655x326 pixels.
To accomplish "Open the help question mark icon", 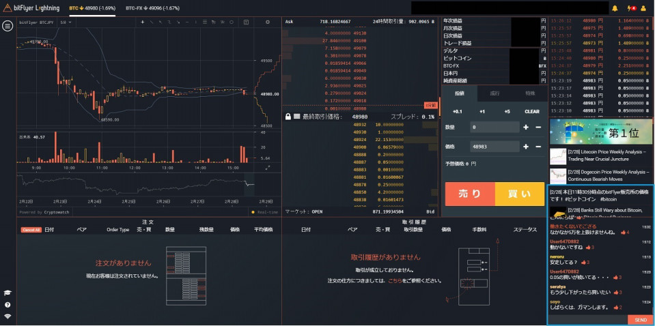I will coord(8,305).
